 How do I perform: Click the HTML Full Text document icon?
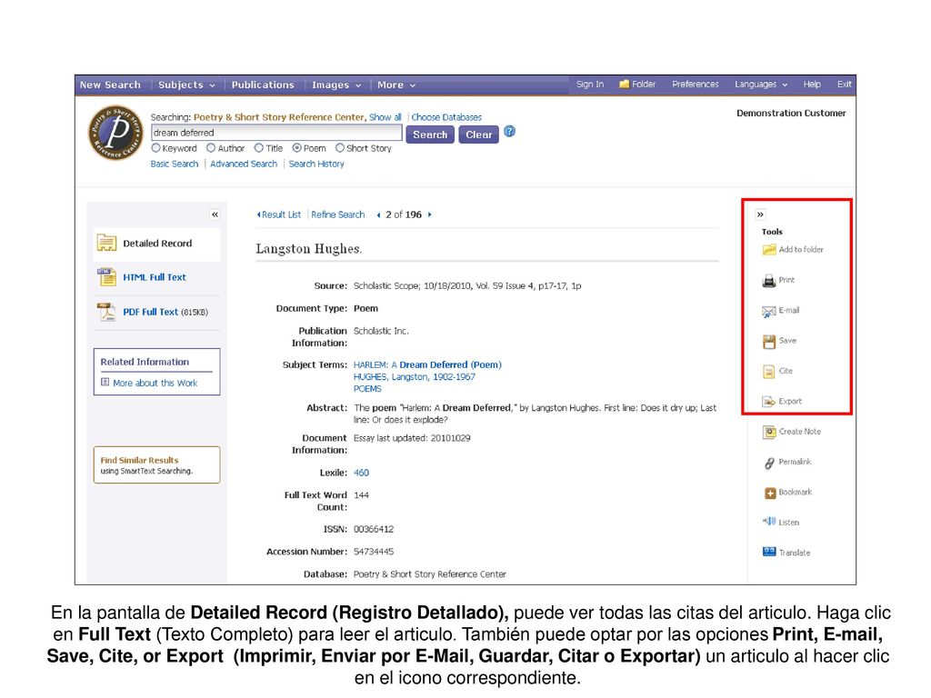click(107, 277)
